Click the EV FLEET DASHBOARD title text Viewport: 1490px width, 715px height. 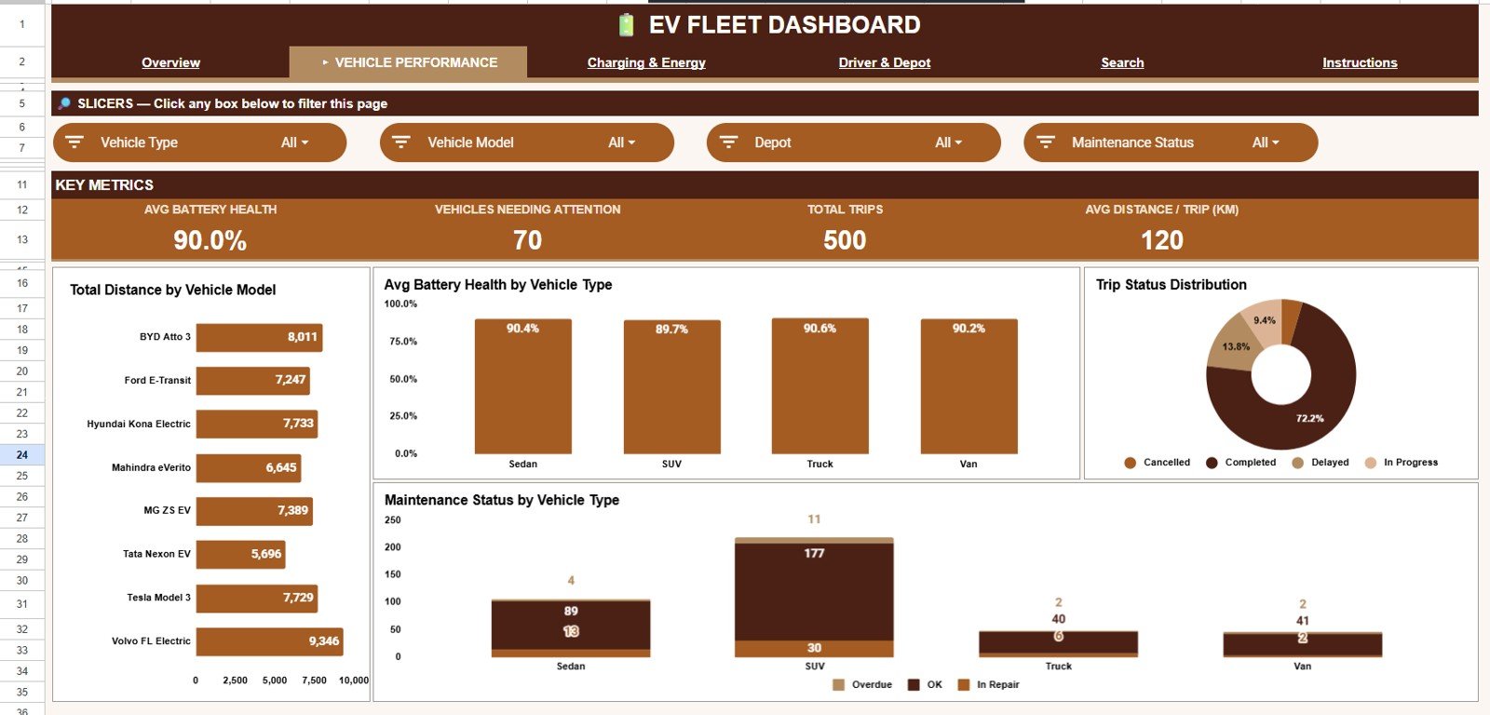[785, 25]
